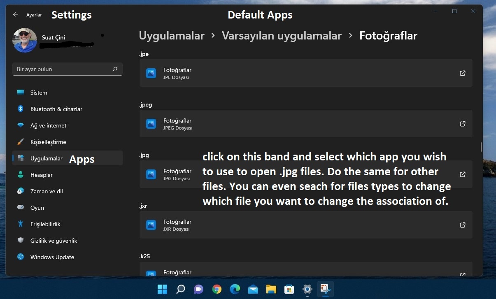This screenshot has width=496, height=299.
Task: Click the Oyun gamepad icon
Action: (21, 208)
